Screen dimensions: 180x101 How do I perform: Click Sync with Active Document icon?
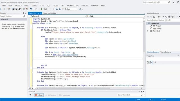coord(163,17)
